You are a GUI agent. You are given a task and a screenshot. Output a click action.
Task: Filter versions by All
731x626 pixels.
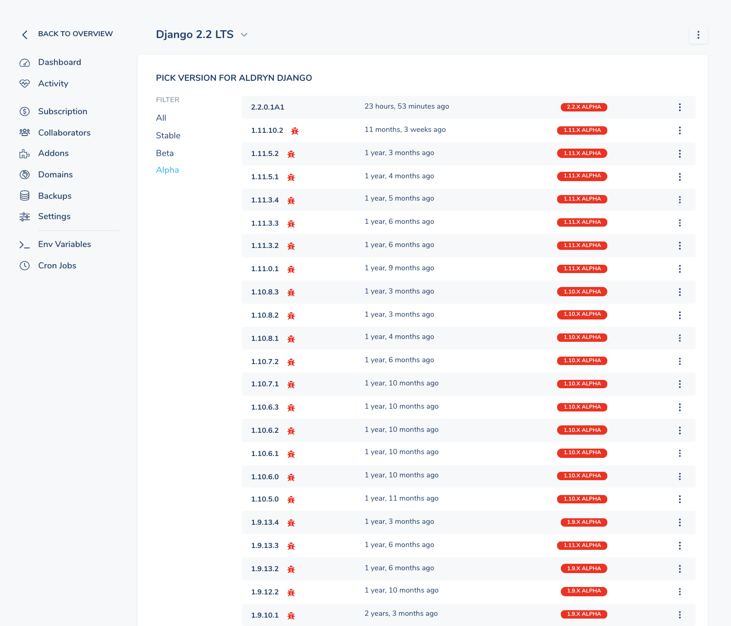pos(161,118)
